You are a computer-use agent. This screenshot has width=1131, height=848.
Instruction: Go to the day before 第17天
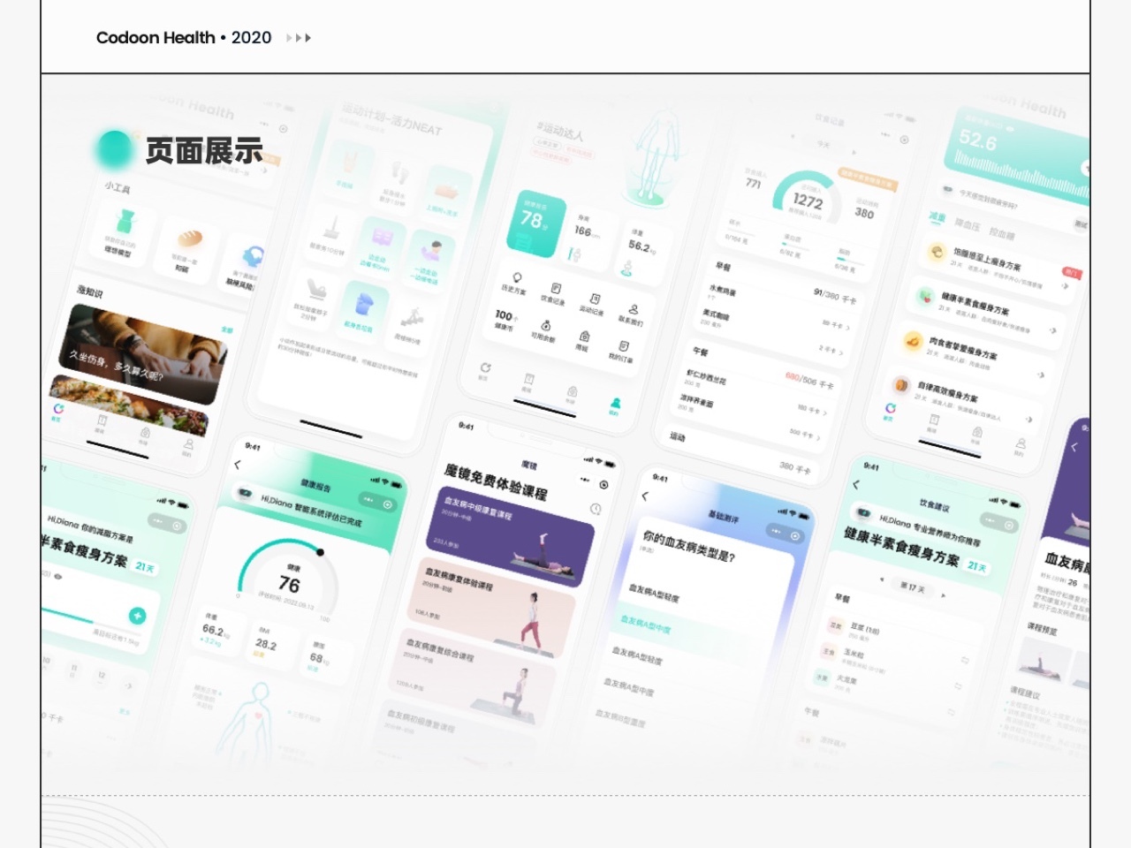[x=882, y=579]
